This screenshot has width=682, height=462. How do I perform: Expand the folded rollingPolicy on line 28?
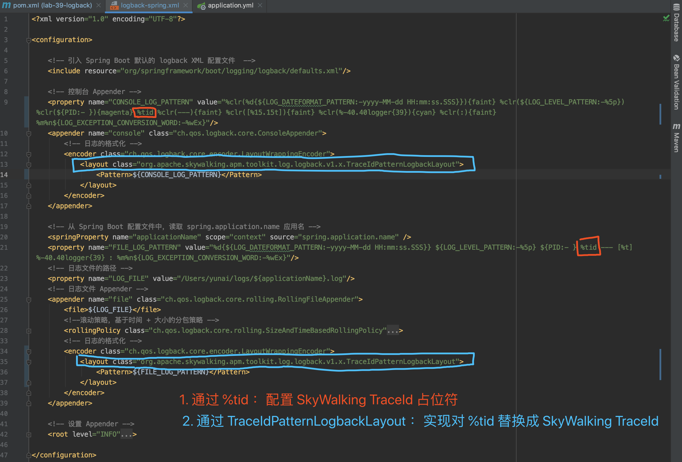click(x=29, y=331)
